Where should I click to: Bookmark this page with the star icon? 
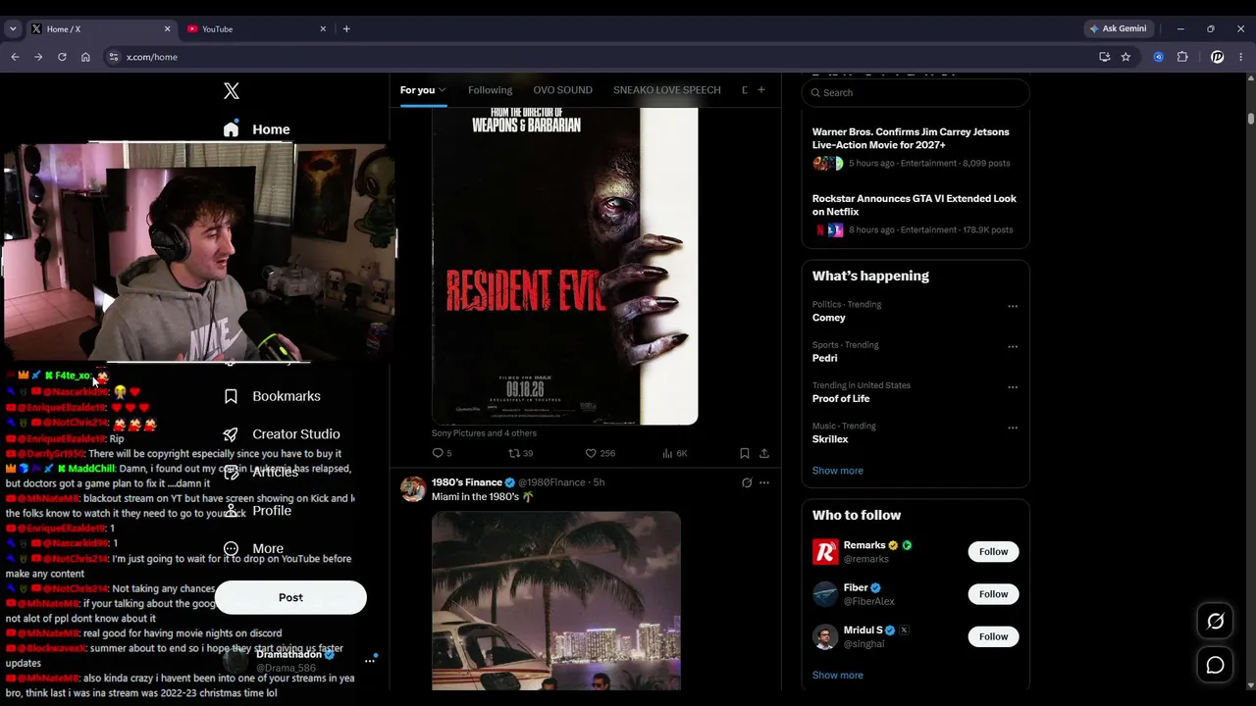[1125, 57]
